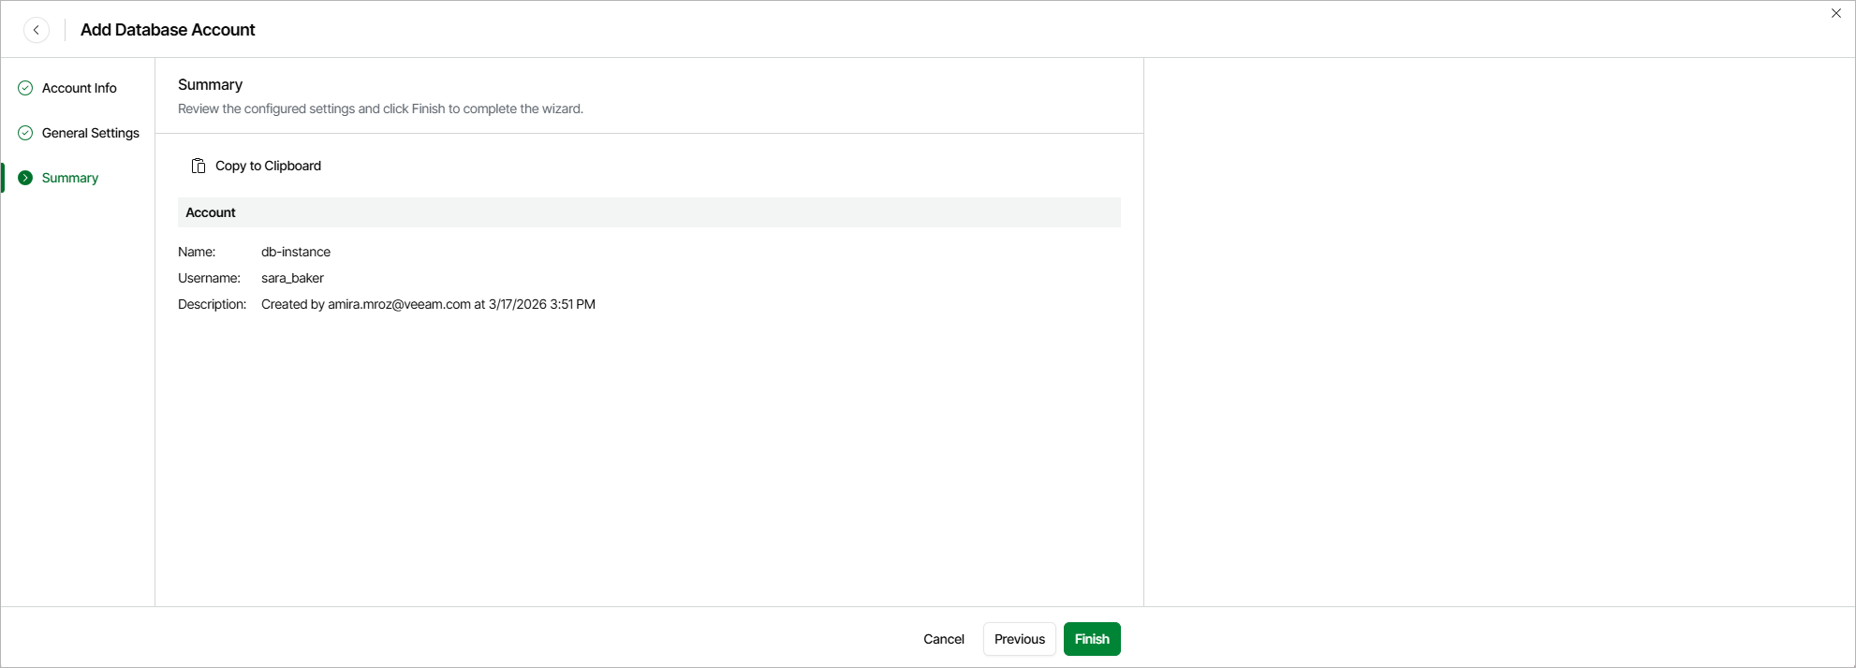Cancel the wizard

[x=943, y=639]
